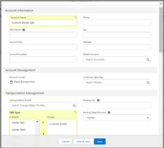The width and height of the screenshot is (164, 148).
Task: Open the Posting State/Province dropdown
Action: (117, 118)
